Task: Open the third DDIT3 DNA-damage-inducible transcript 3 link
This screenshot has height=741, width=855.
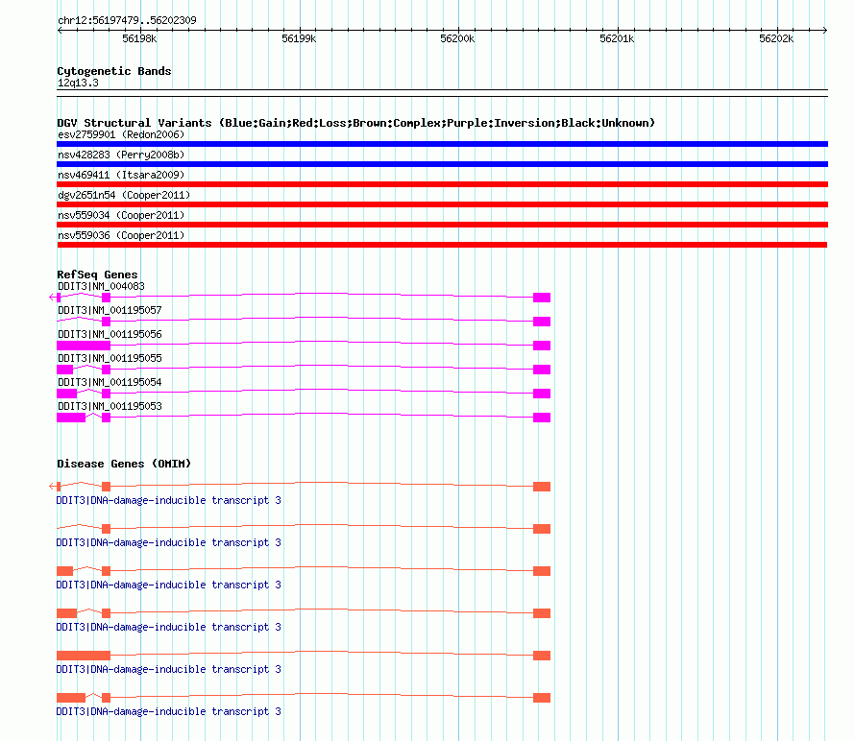Action: click(x=168, y=585)
